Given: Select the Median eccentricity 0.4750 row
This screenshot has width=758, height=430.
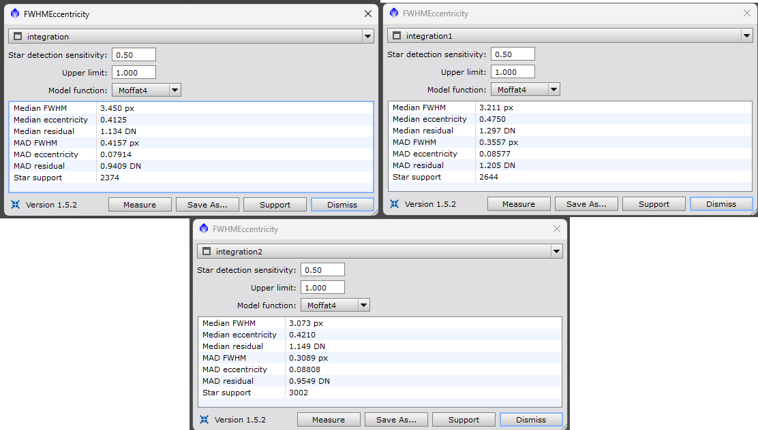Looking at the screenshot, I should [x=571, y=119].
